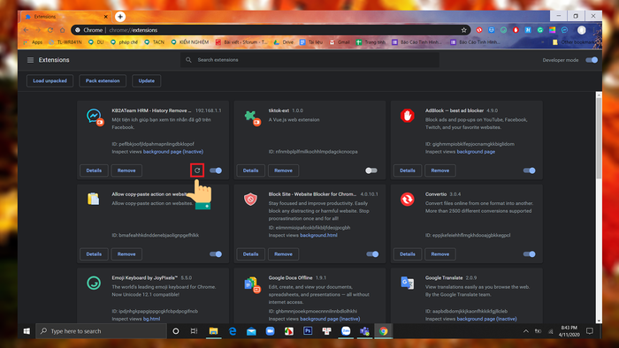The height and width of the screenshot is (348, 619).
Task: Close the Extensions browser tab
Action: click(105, 17)
